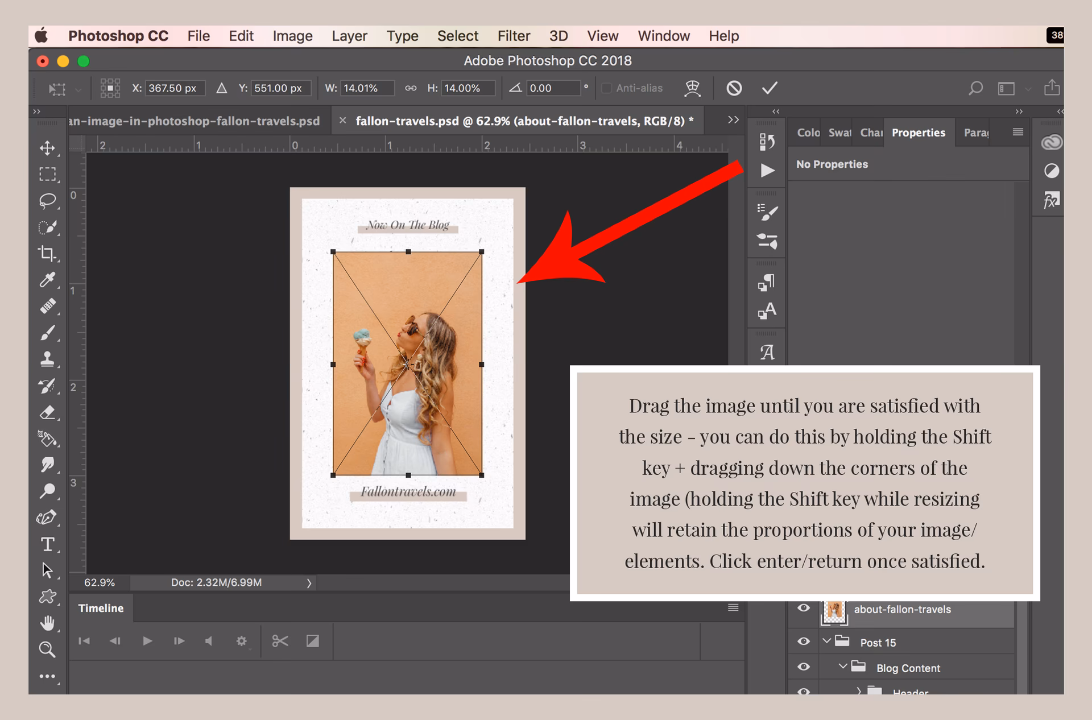Pick the Zoom tool
The width and height of the screenshot is (1092, 720).
coord(48,649)
